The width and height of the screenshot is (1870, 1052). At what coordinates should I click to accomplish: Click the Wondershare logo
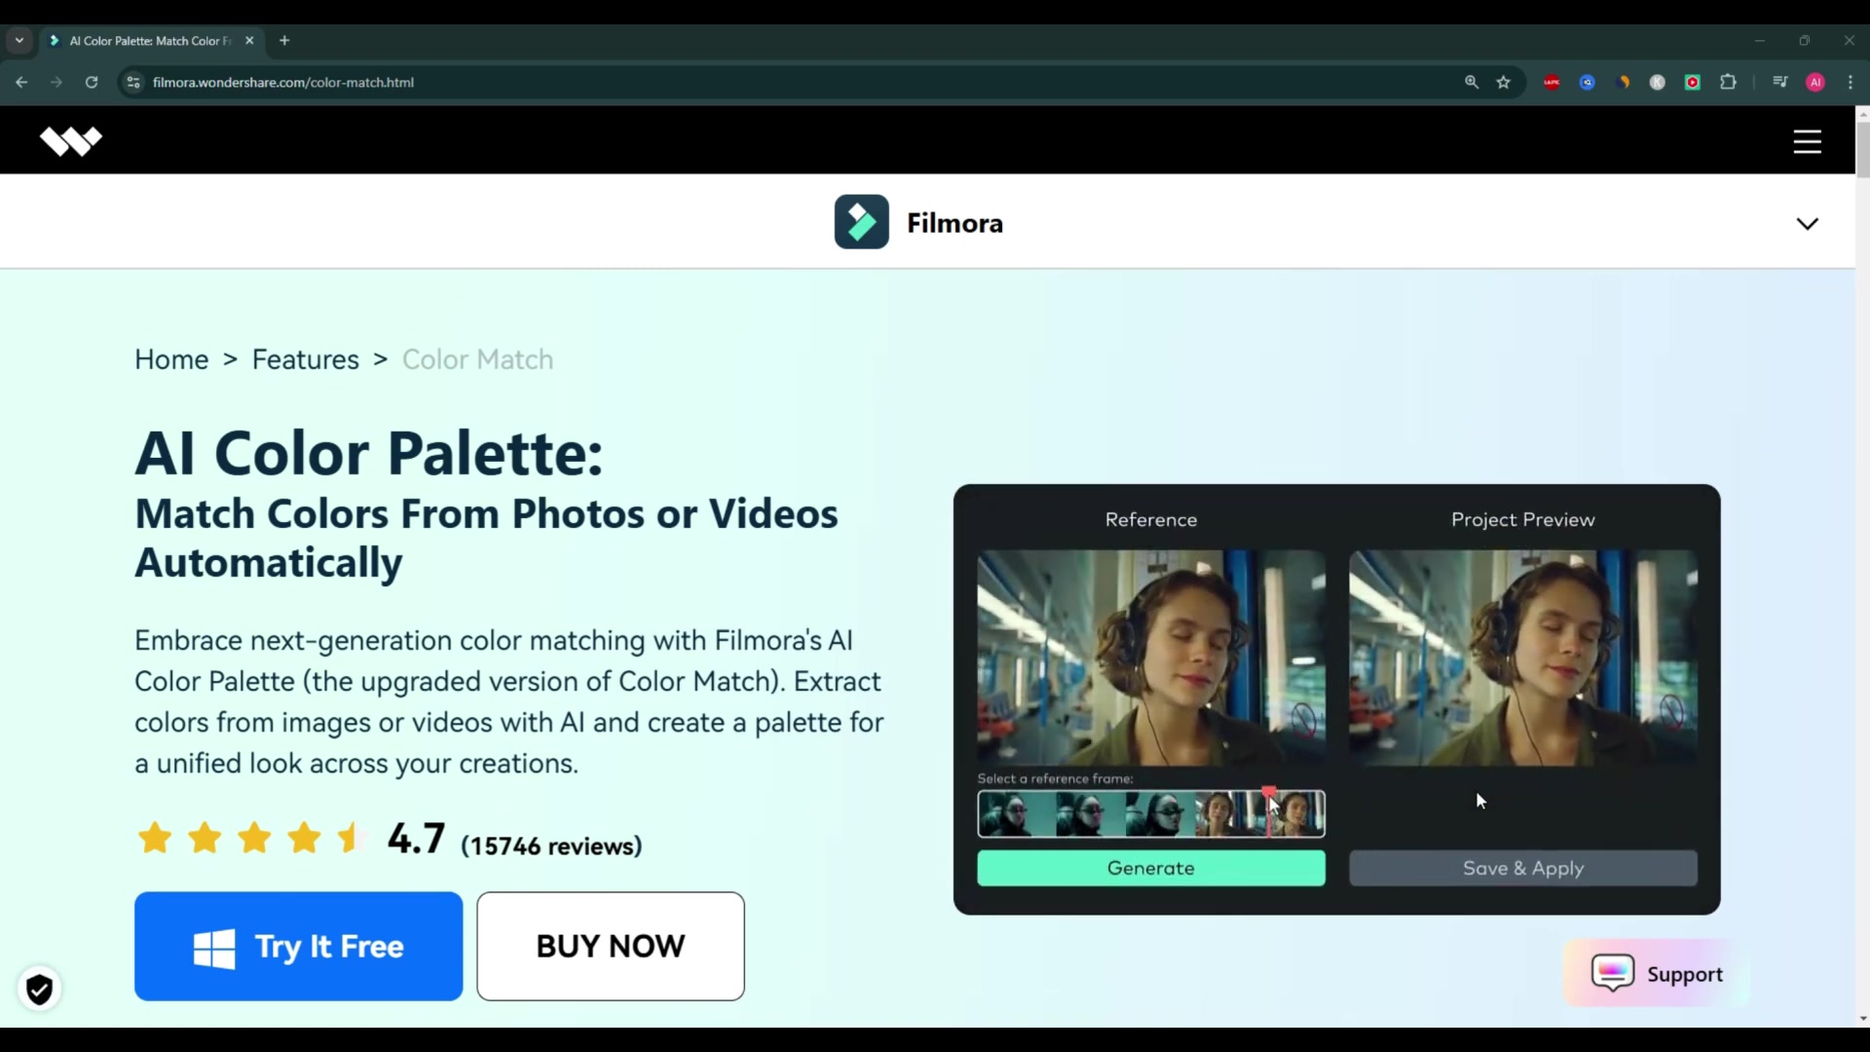pos(71,141)
